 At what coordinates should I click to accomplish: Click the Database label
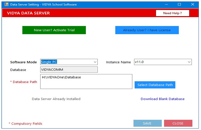point(18,70)
